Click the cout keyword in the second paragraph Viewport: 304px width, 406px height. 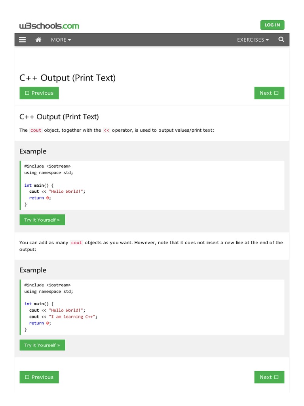(77, 243)
